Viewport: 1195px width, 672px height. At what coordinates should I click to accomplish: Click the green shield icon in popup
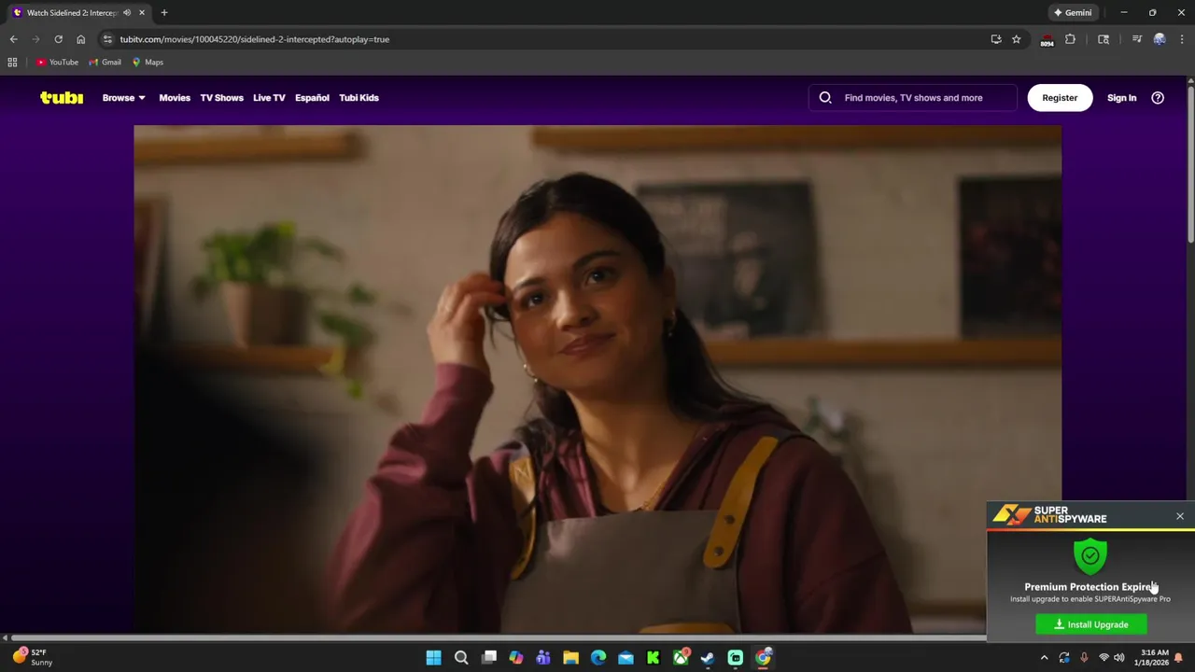coord(1090,557)
